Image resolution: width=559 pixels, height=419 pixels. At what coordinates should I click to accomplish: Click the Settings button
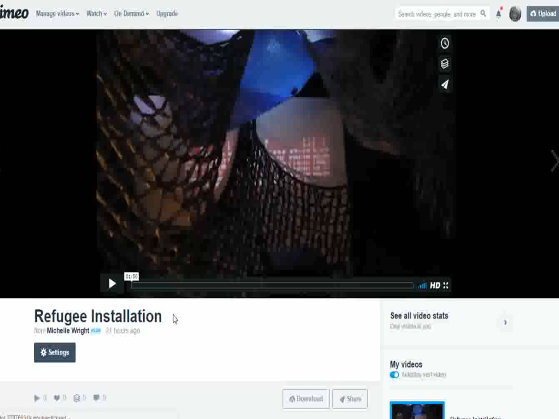pos(55,352)
